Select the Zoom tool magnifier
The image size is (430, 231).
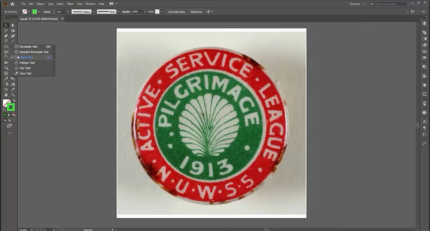[x=13, y=95]
